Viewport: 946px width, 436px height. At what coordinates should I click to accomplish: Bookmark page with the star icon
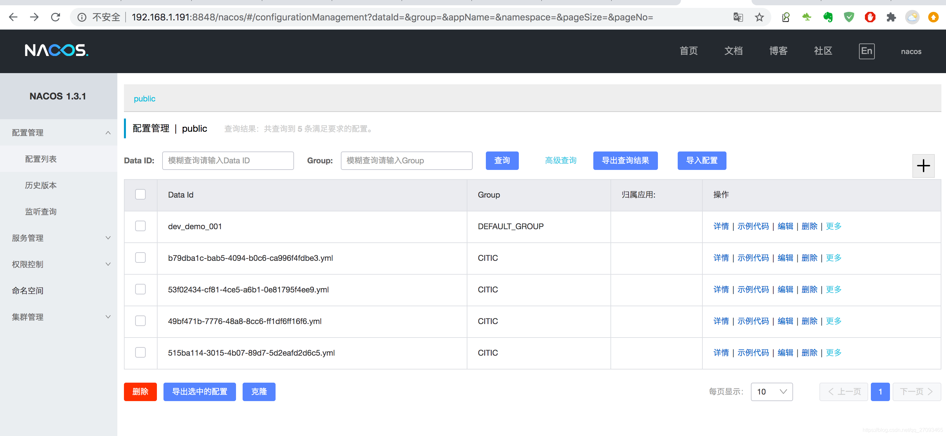click(759, 17)
